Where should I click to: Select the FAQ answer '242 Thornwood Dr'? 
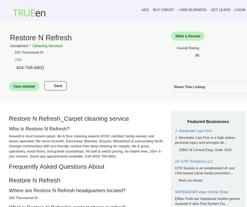[x=23, y=198]
